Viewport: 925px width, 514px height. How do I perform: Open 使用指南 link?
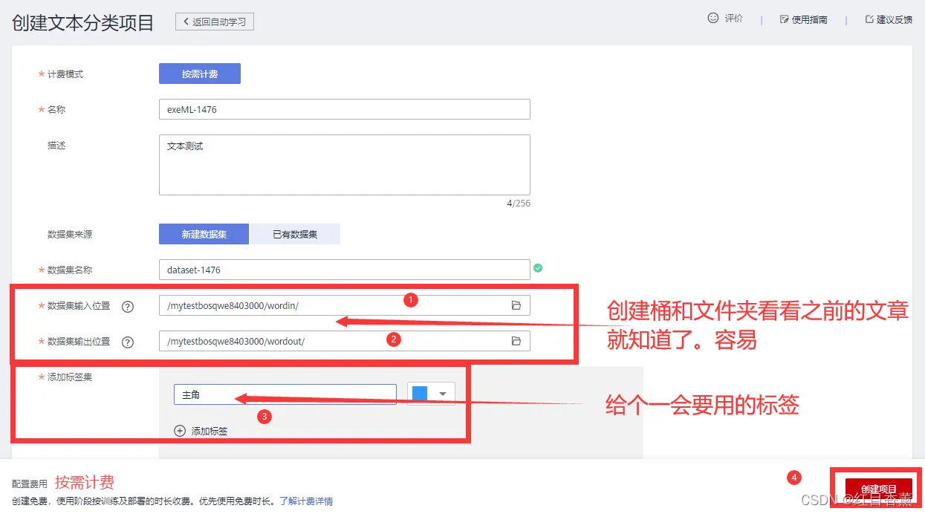click(810, 20)
